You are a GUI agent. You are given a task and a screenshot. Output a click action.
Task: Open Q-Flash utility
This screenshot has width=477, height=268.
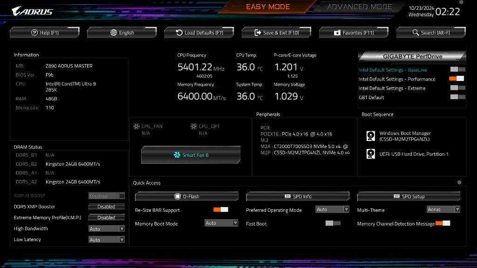[x=187, y=196]
